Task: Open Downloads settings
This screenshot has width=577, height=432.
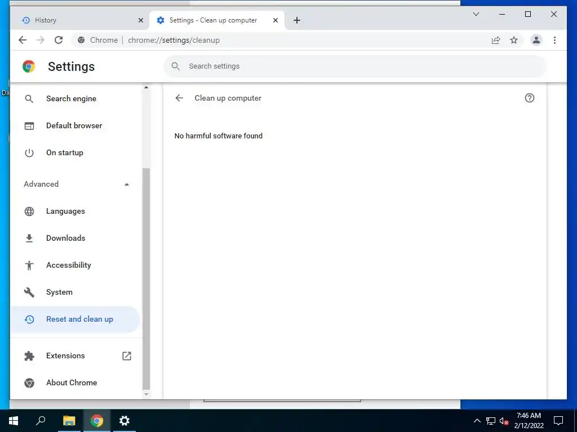Action: (x=75, y=238)
